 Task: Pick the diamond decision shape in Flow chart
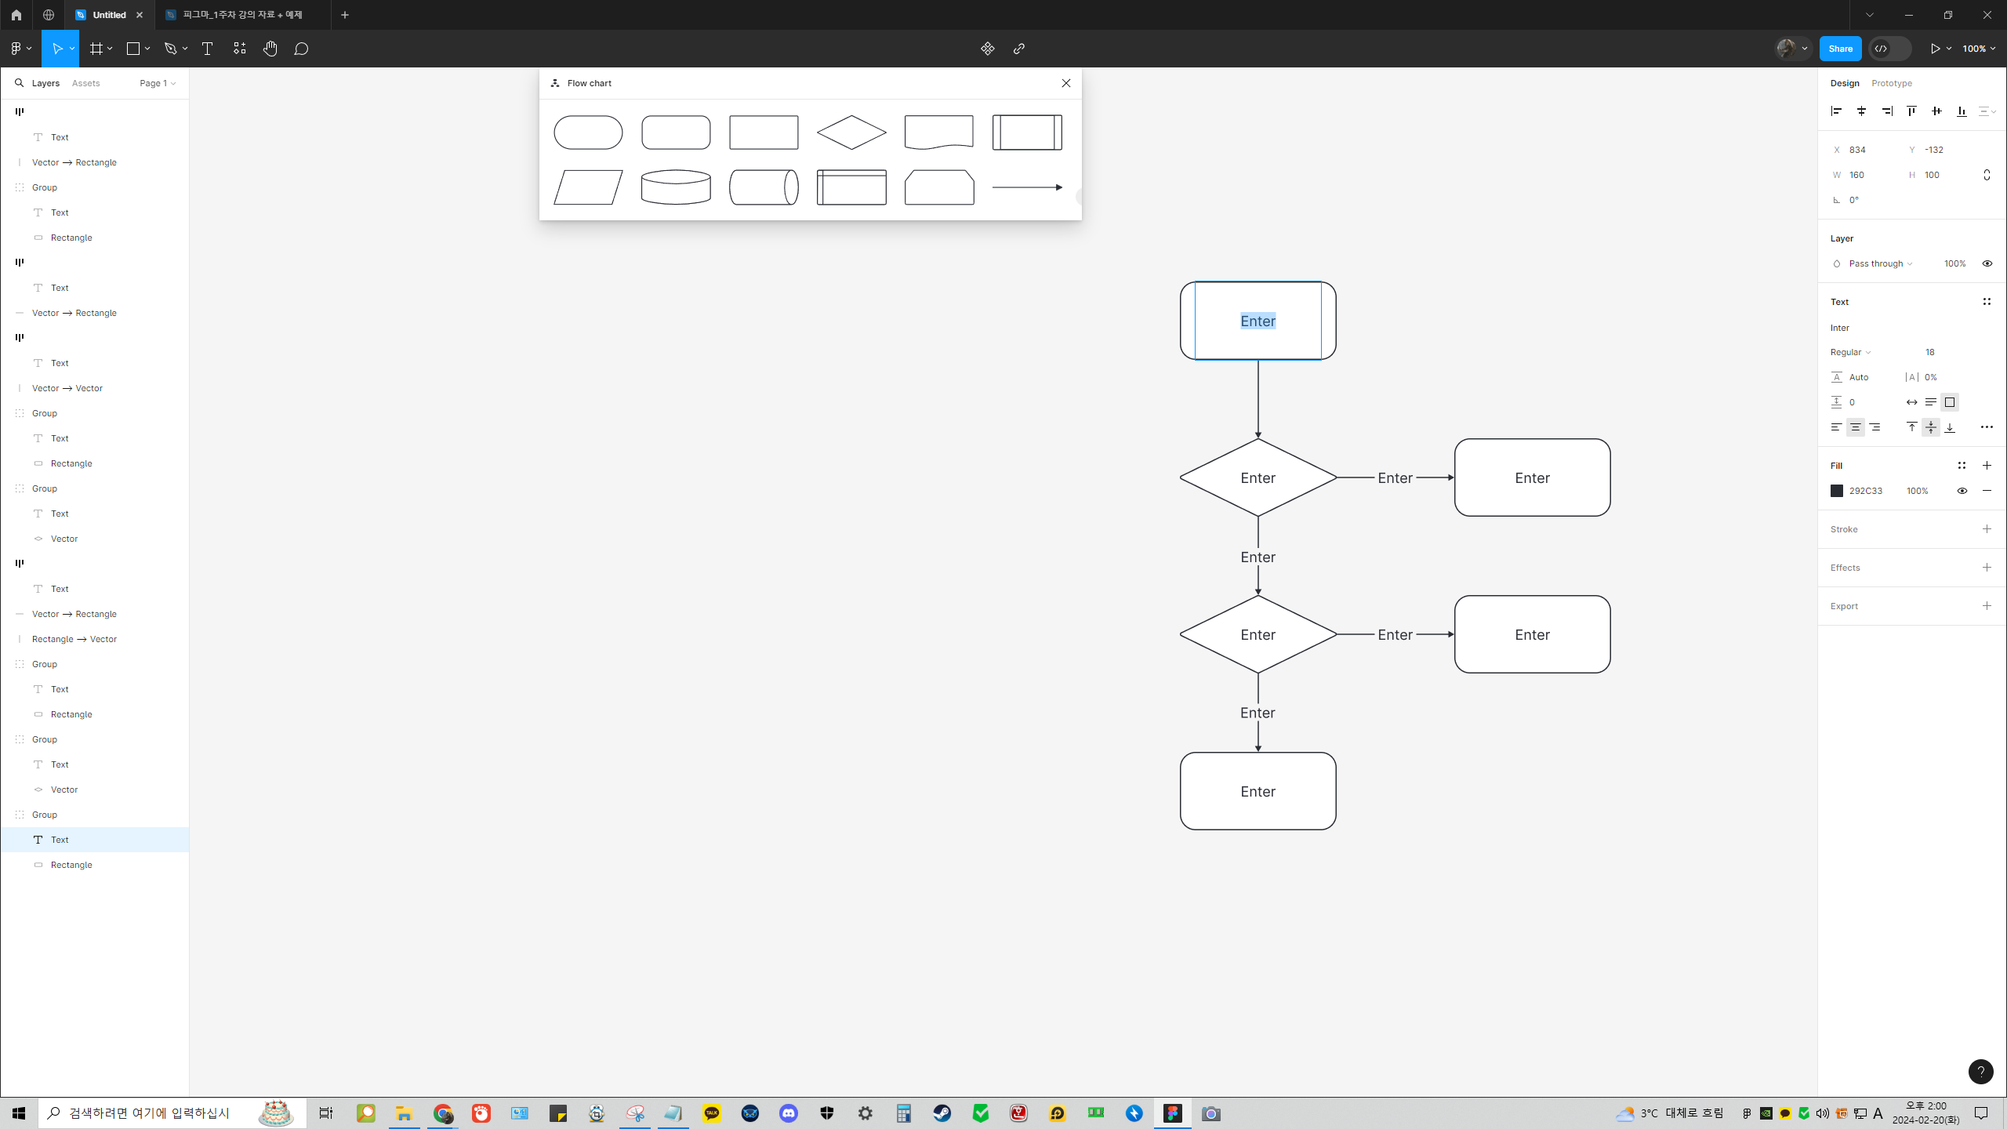click(x=851, y=133)
